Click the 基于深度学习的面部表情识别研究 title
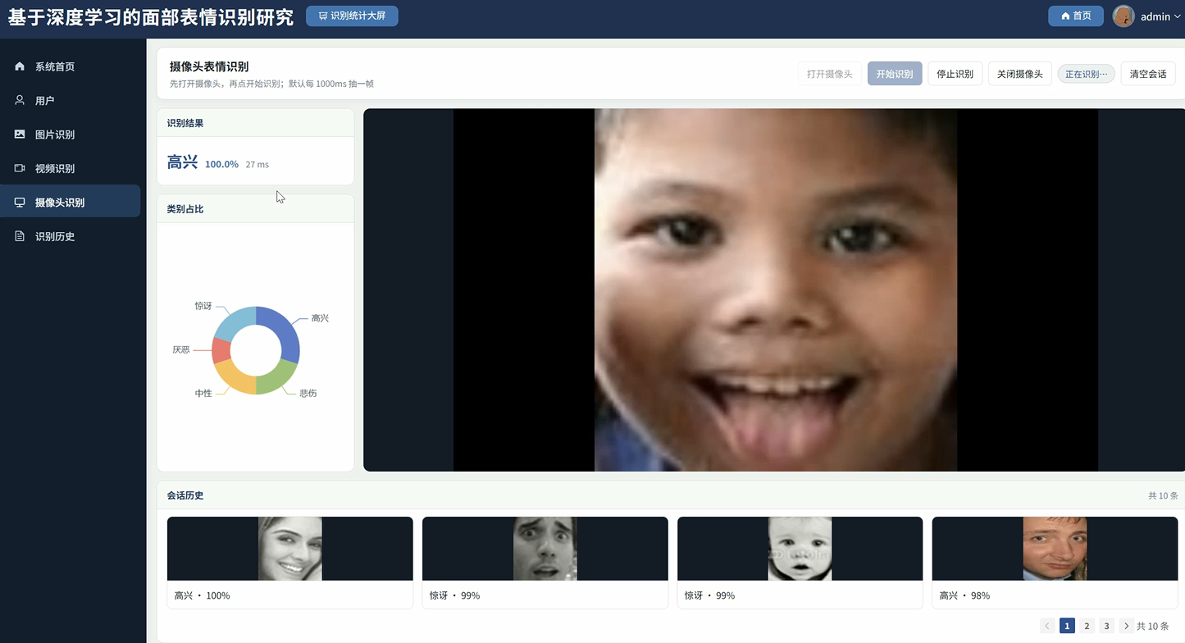Viewport: 1185px width, 643px height. click(x=151, y=17)
